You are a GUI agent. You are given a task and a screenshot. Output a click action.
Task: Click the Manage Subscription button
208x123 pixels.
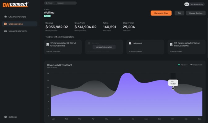pyautogui.click(x=104, y=47)
